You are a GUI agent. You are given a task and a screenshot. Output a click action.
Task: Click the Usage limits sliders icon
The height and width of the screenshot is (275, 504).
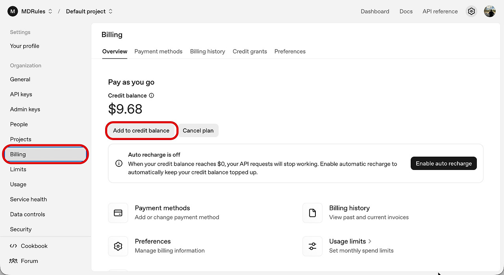pos(313,246)
